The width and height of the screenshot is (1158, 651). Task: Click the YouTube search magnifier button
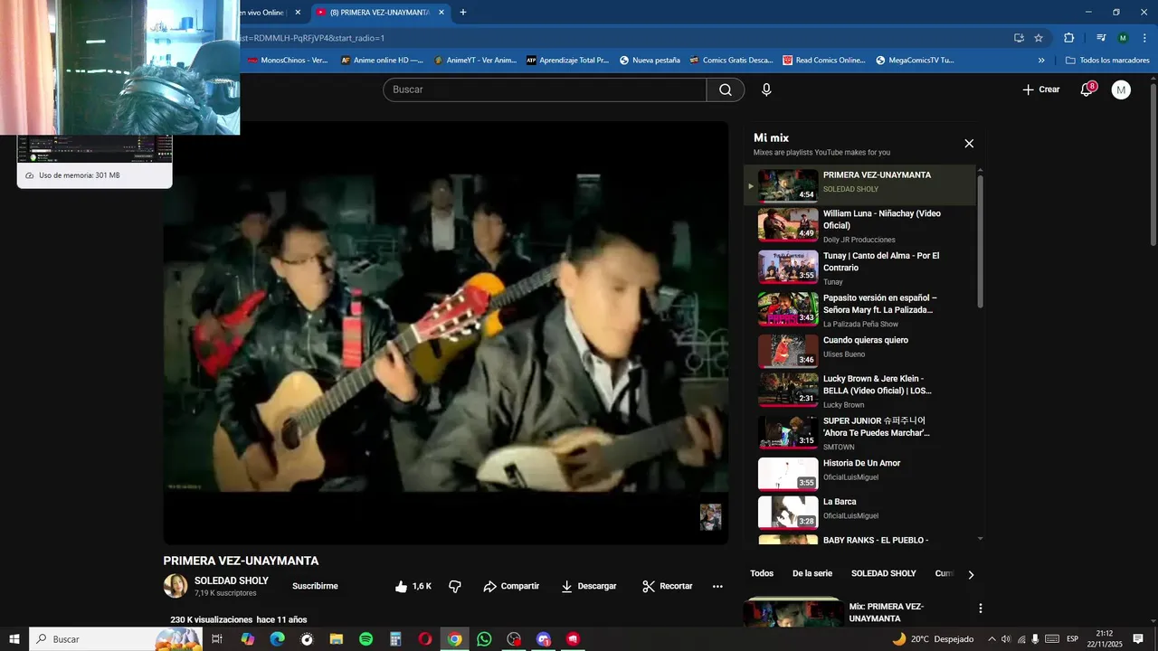726,90
